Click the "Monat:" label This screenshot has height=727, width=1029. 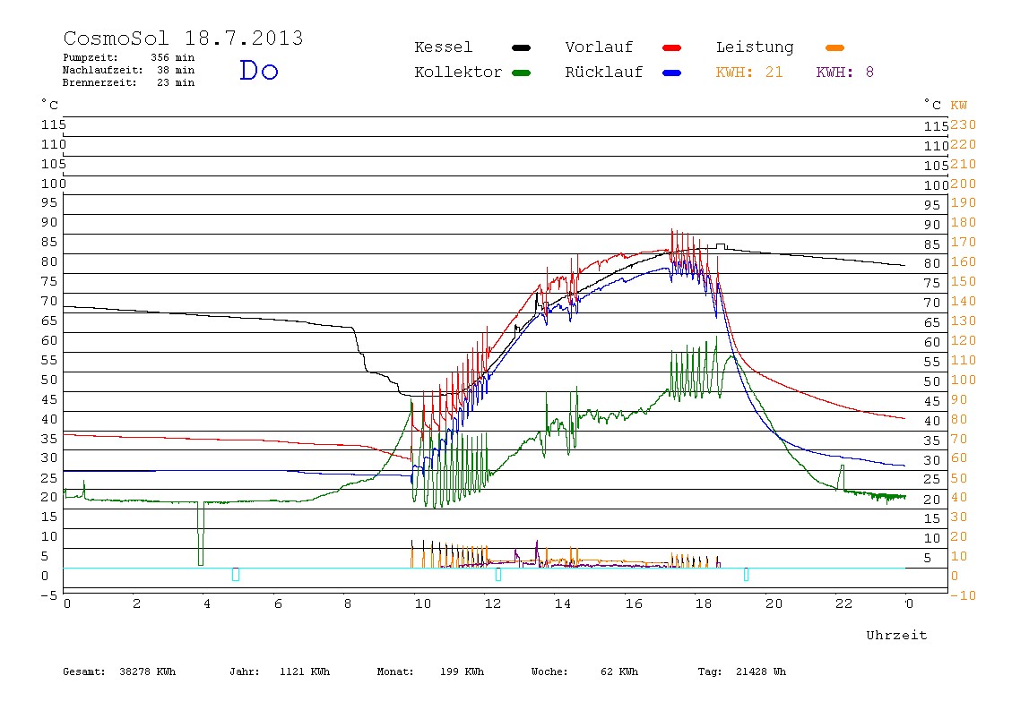[395, 671]
